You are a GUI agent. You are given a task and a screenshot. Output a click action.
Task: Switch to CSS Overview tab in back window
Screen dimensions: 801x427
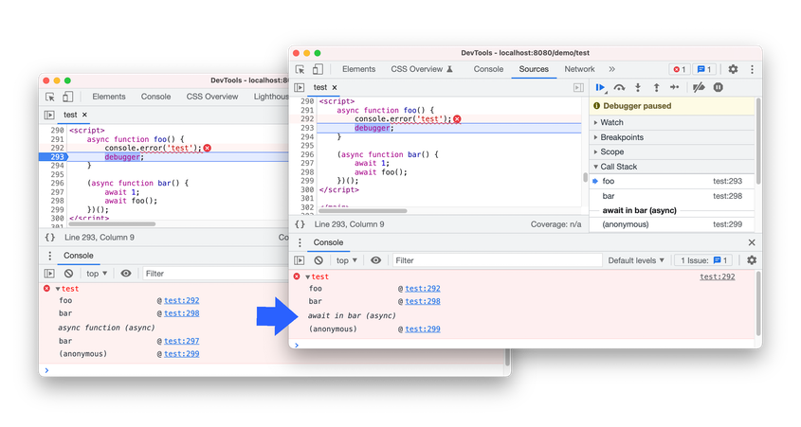[x=212, y=97]
